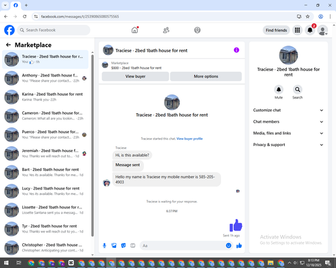The image size is (336, 268).
Task: Open Chrome three-dot menu
Action: click(x=330, y=17)
